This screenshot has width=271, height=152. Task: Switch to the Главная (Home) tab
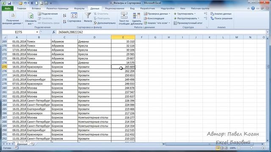tap(22, 8)
